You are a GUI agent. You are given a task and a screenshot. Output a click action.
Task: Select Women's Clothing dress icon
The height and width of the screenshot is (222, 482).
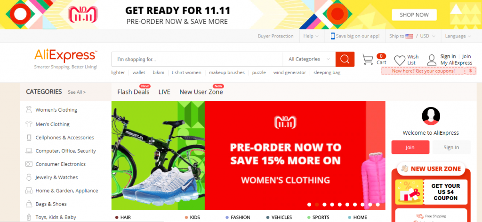point(29,110)
